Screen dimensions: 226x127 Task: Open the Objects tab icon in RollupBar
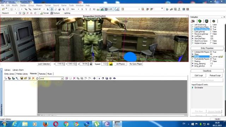coord(193,21)
